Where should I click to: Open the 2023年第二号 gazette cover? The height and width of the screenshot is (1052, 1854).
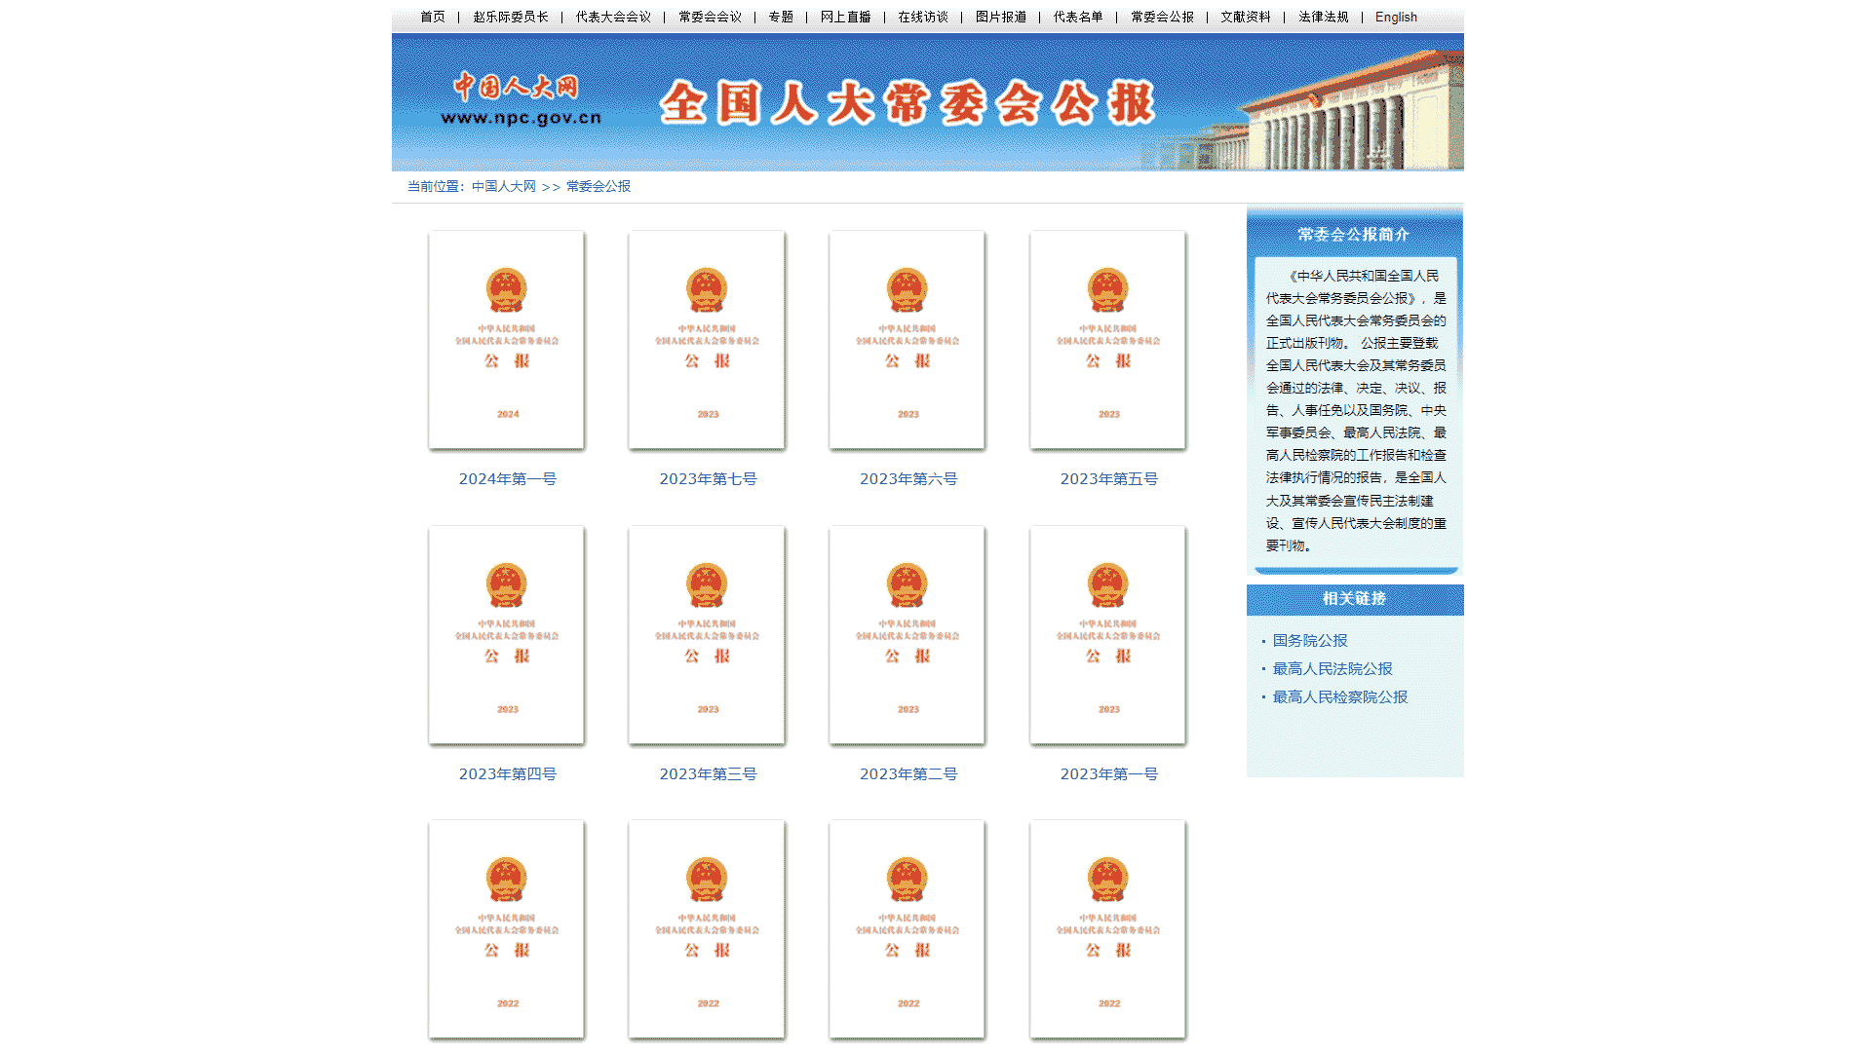908,635
